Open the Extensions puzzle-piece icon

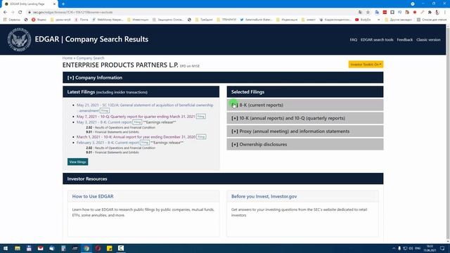(430, 13)
